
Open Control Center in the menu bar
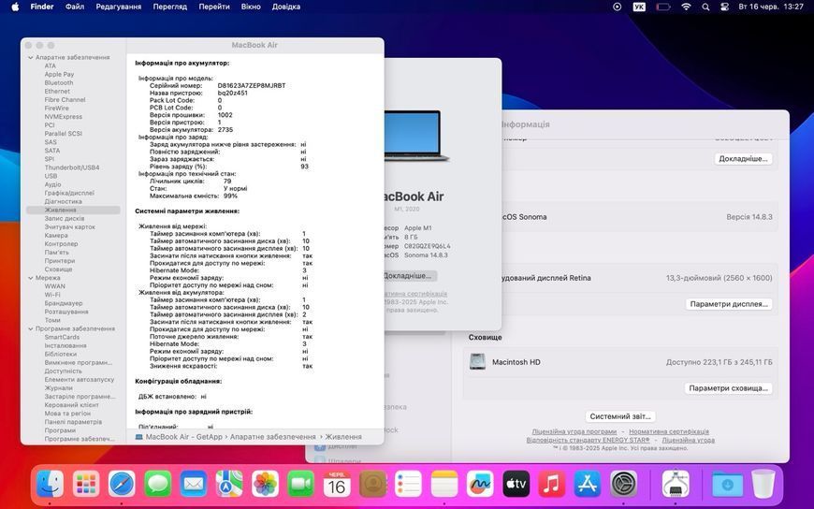pos(724,7)
